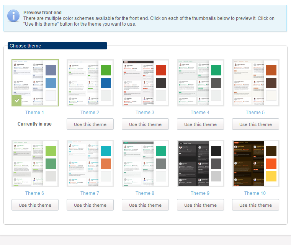Preview the Theme 1 thumbnail

coord(35,83)
